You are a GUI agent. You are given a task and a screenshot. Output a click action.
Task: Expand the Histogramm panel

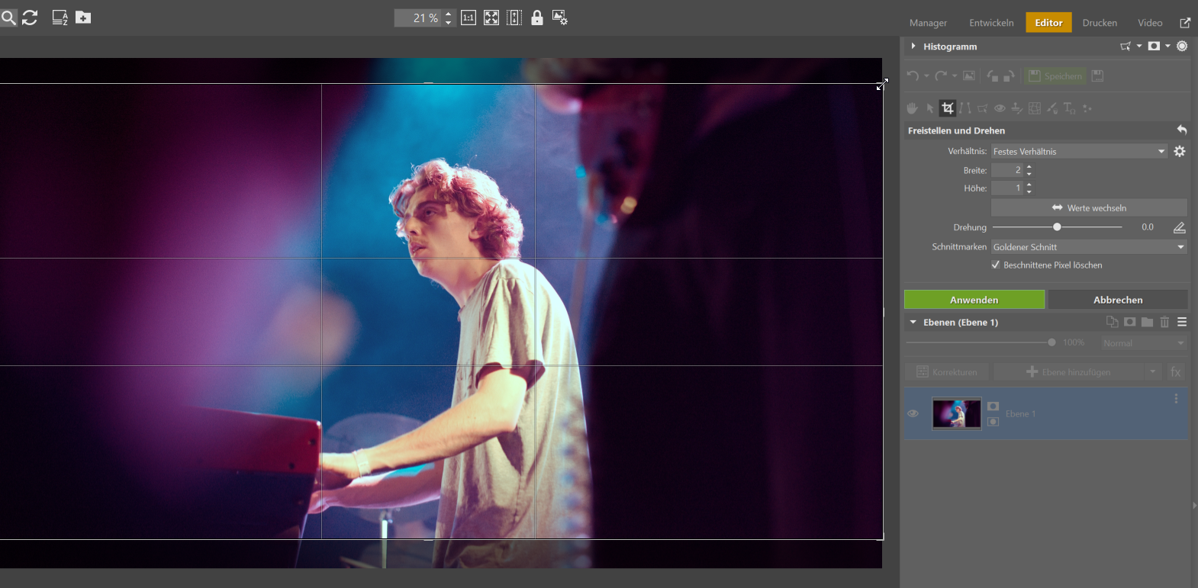pos(913,47)
